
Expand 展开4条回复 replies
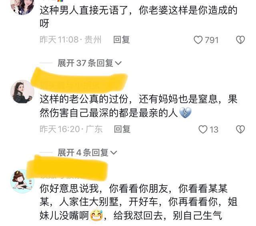tap(87, 153)
